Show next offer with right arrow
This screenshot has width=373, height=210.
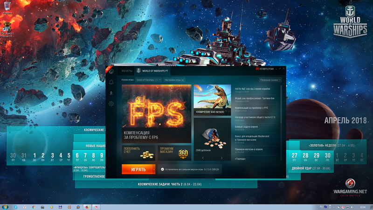click(221, 158)
